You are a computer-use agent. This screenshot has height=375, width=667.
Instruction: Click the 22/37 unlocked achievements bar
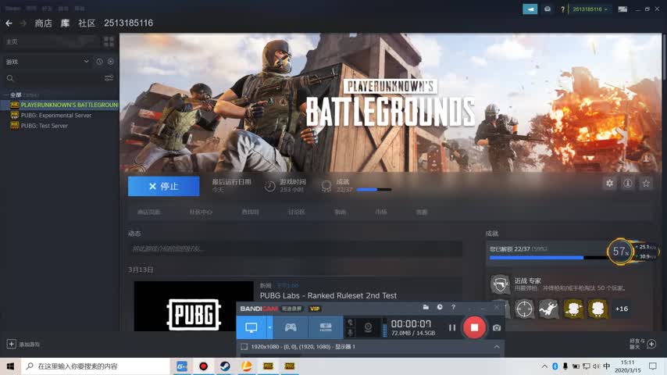pos(549,258)
